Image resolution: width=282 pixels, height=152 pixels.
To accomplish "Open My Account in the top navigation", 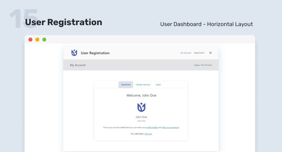I will pyautogui.click(x=186, y=53).
